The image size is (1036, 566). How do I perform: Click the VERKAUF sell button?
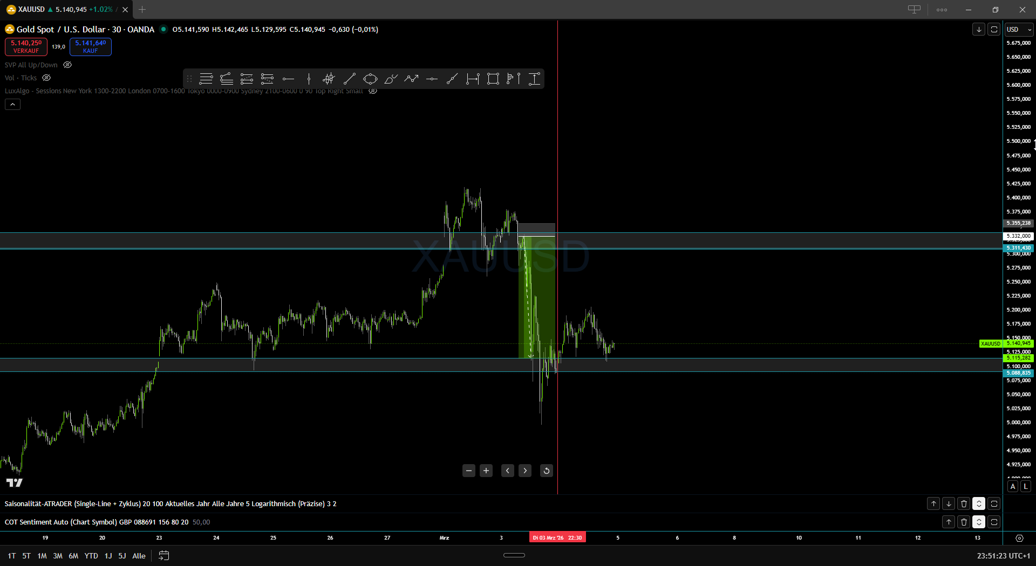point(25,47)
